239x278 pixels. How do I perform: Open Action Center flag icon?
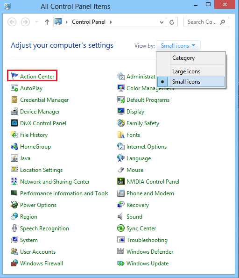click(14, 76)
